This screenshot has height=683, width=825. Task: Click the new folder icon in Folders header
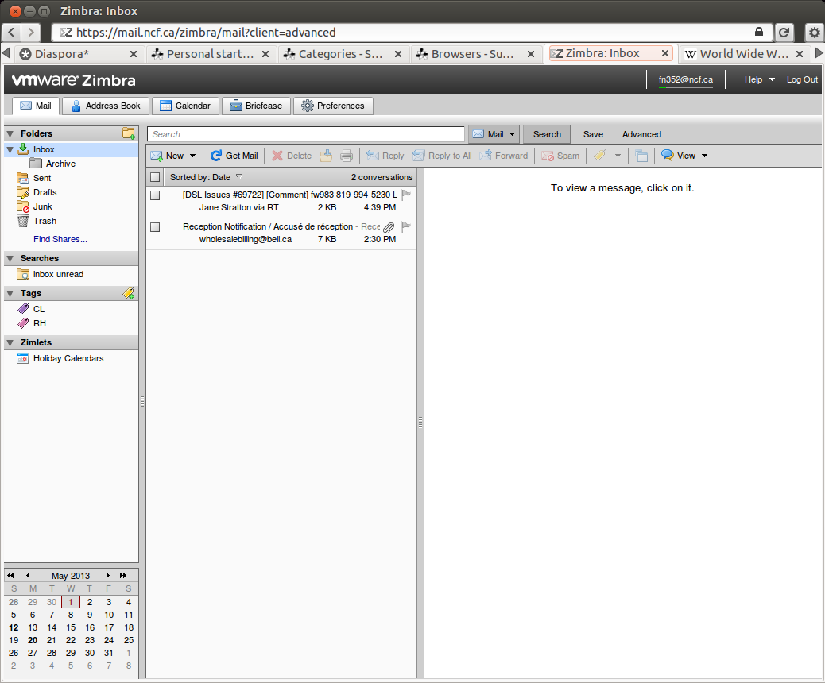129,133
